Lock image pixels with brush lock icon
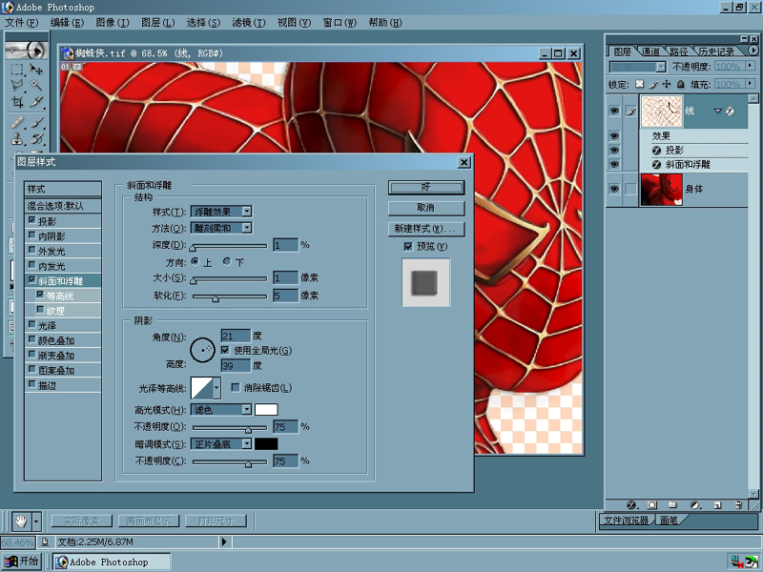Screen dimensions: 763x572 (653, 84)
